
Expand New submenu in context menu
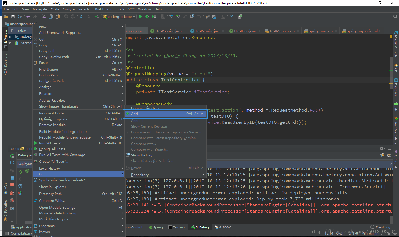click(x=79, y=27)
